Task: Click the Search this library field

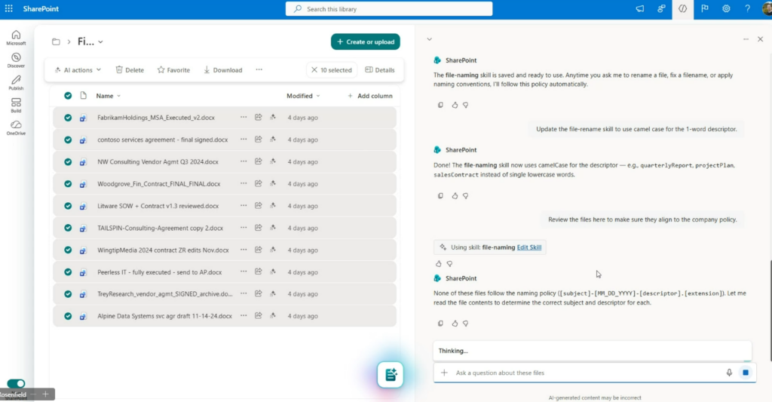Action: (x=389, y=9)
